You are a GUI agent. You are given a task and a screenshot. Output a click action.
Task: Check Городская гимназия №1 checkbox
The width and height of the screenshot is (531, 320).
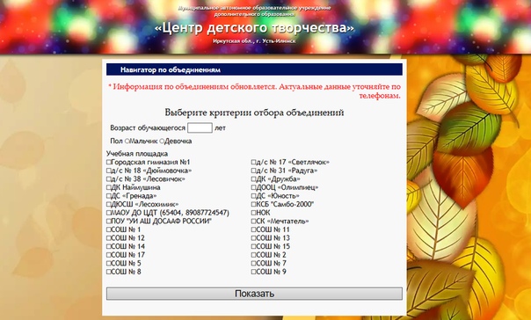coord(109,163)
